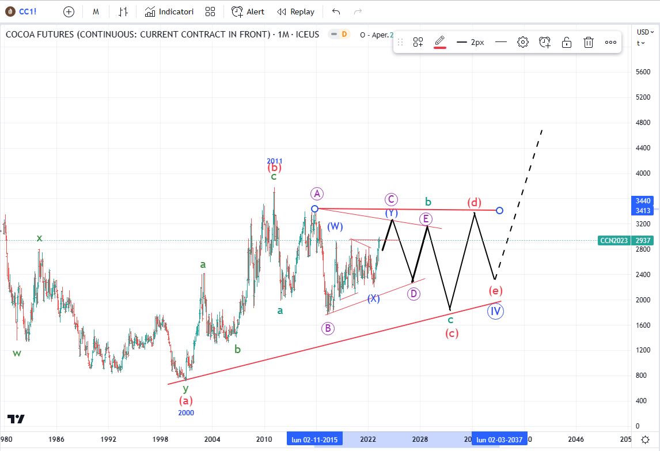Viewport: 660px width, 451px height.
Task: Open the t unit dropdown
Action: (x=640, y=43)
